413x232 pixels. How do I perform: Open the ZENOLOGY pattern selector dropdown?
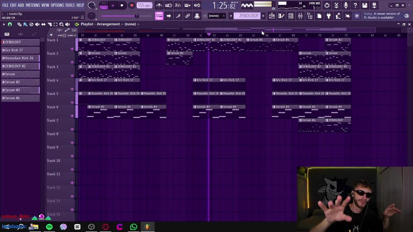248,16
